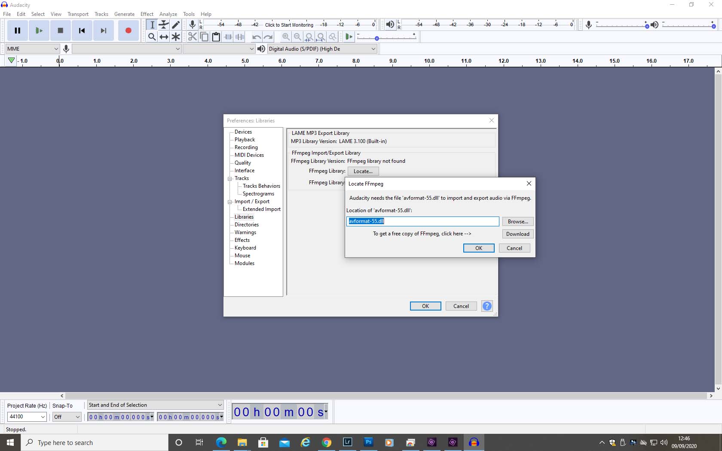This screenshot has width=722, height=451.
Task: Click the record meter microphone icon
Action: tap(193, 24)
